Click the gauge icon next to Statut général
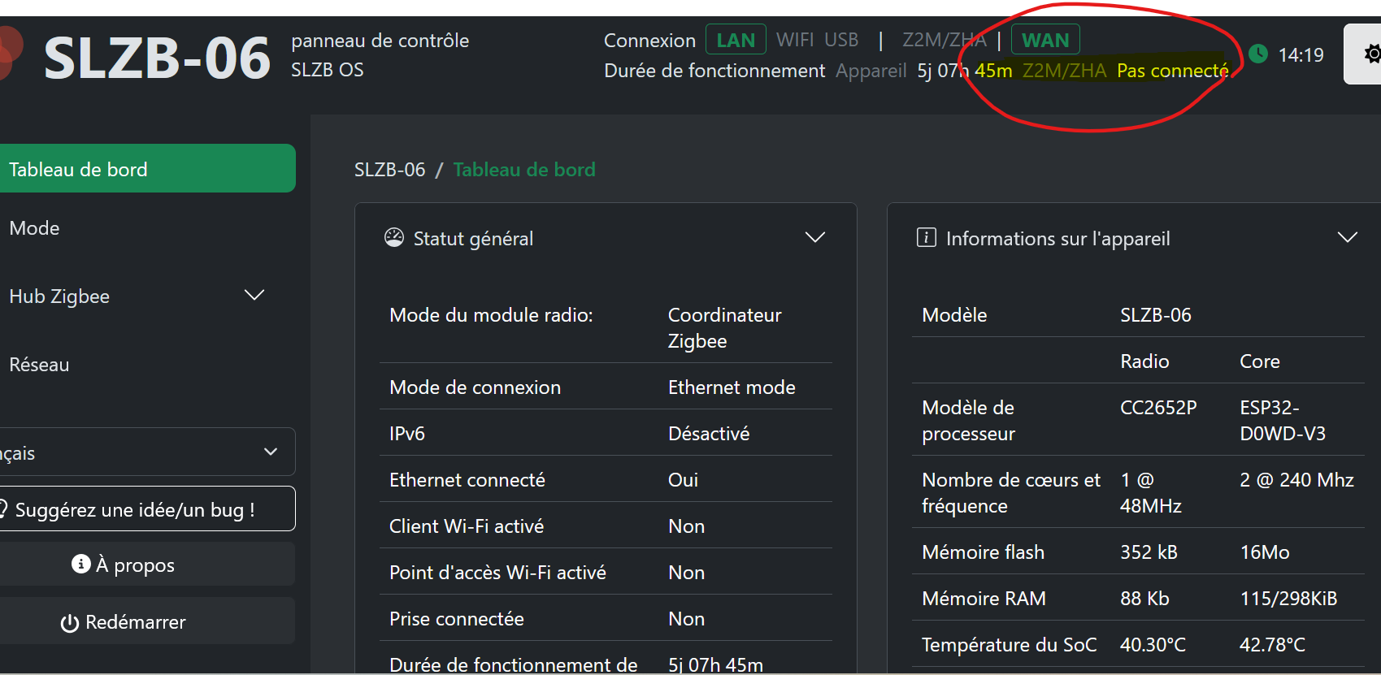Image resolution: width=1381 pixels, height=675 pixels. 394,237
